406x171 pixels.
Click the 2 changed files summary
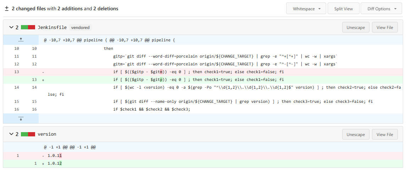(x=29, y=8)
